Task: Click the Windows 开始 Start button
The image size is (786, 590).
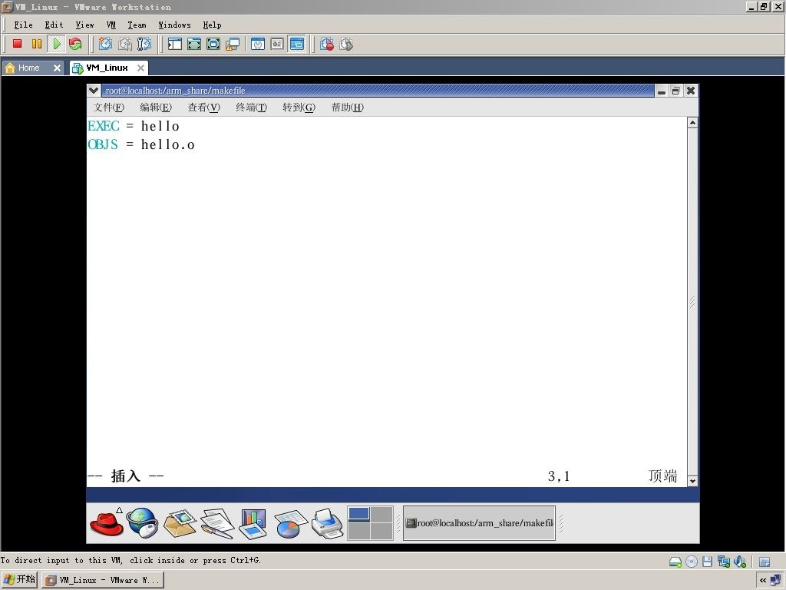Action: 19,580
